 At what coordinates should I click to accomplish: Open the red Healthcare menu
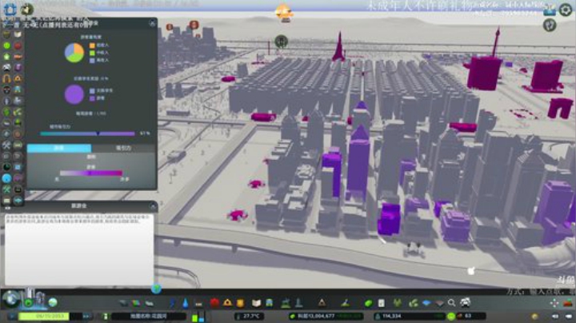[214, 303]
